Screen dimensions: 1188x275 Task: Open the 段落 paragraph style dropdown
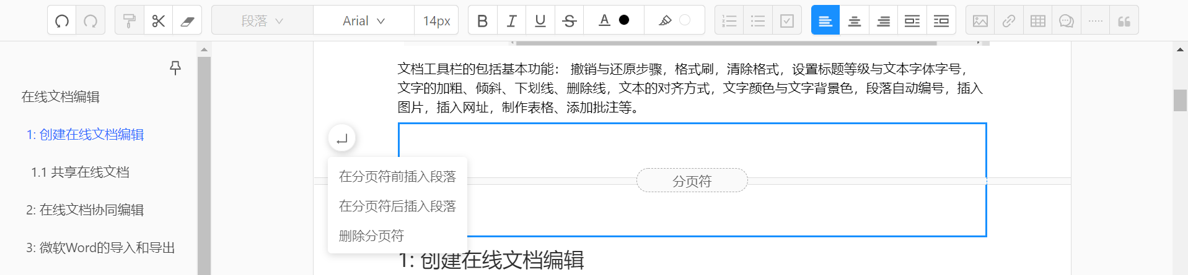click(262, 21)
